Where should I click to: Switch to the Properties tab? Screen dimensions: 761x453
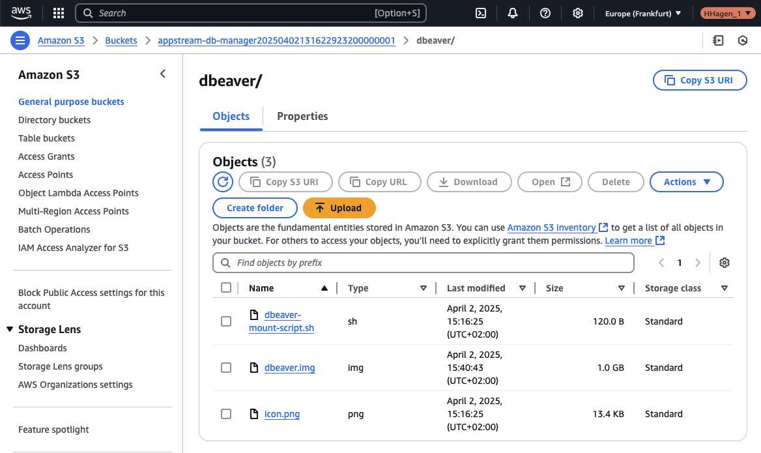(302, 116)
